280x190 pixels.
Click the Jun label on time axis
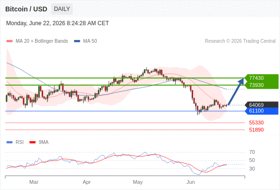190,182
